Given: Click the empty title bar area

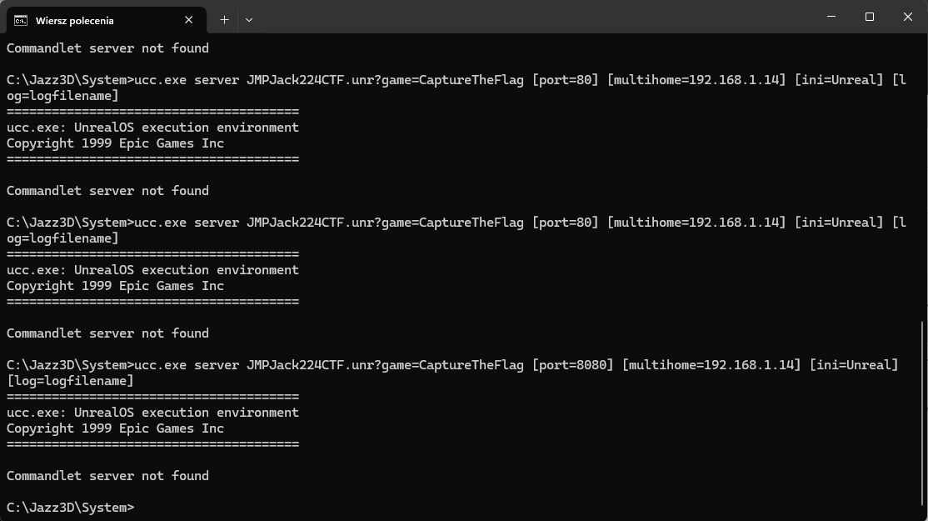Looking at the screenshot, I should (532, 17).
